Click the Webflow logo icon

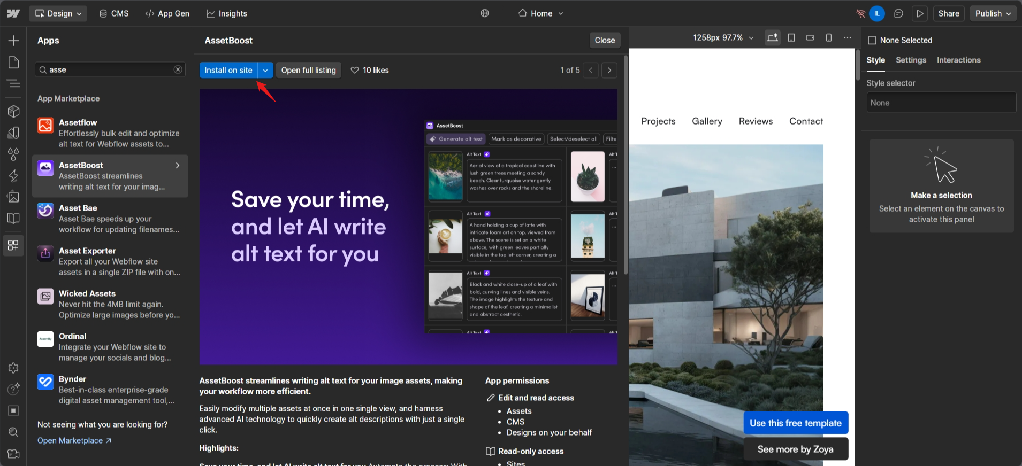[x=13, y=13]
